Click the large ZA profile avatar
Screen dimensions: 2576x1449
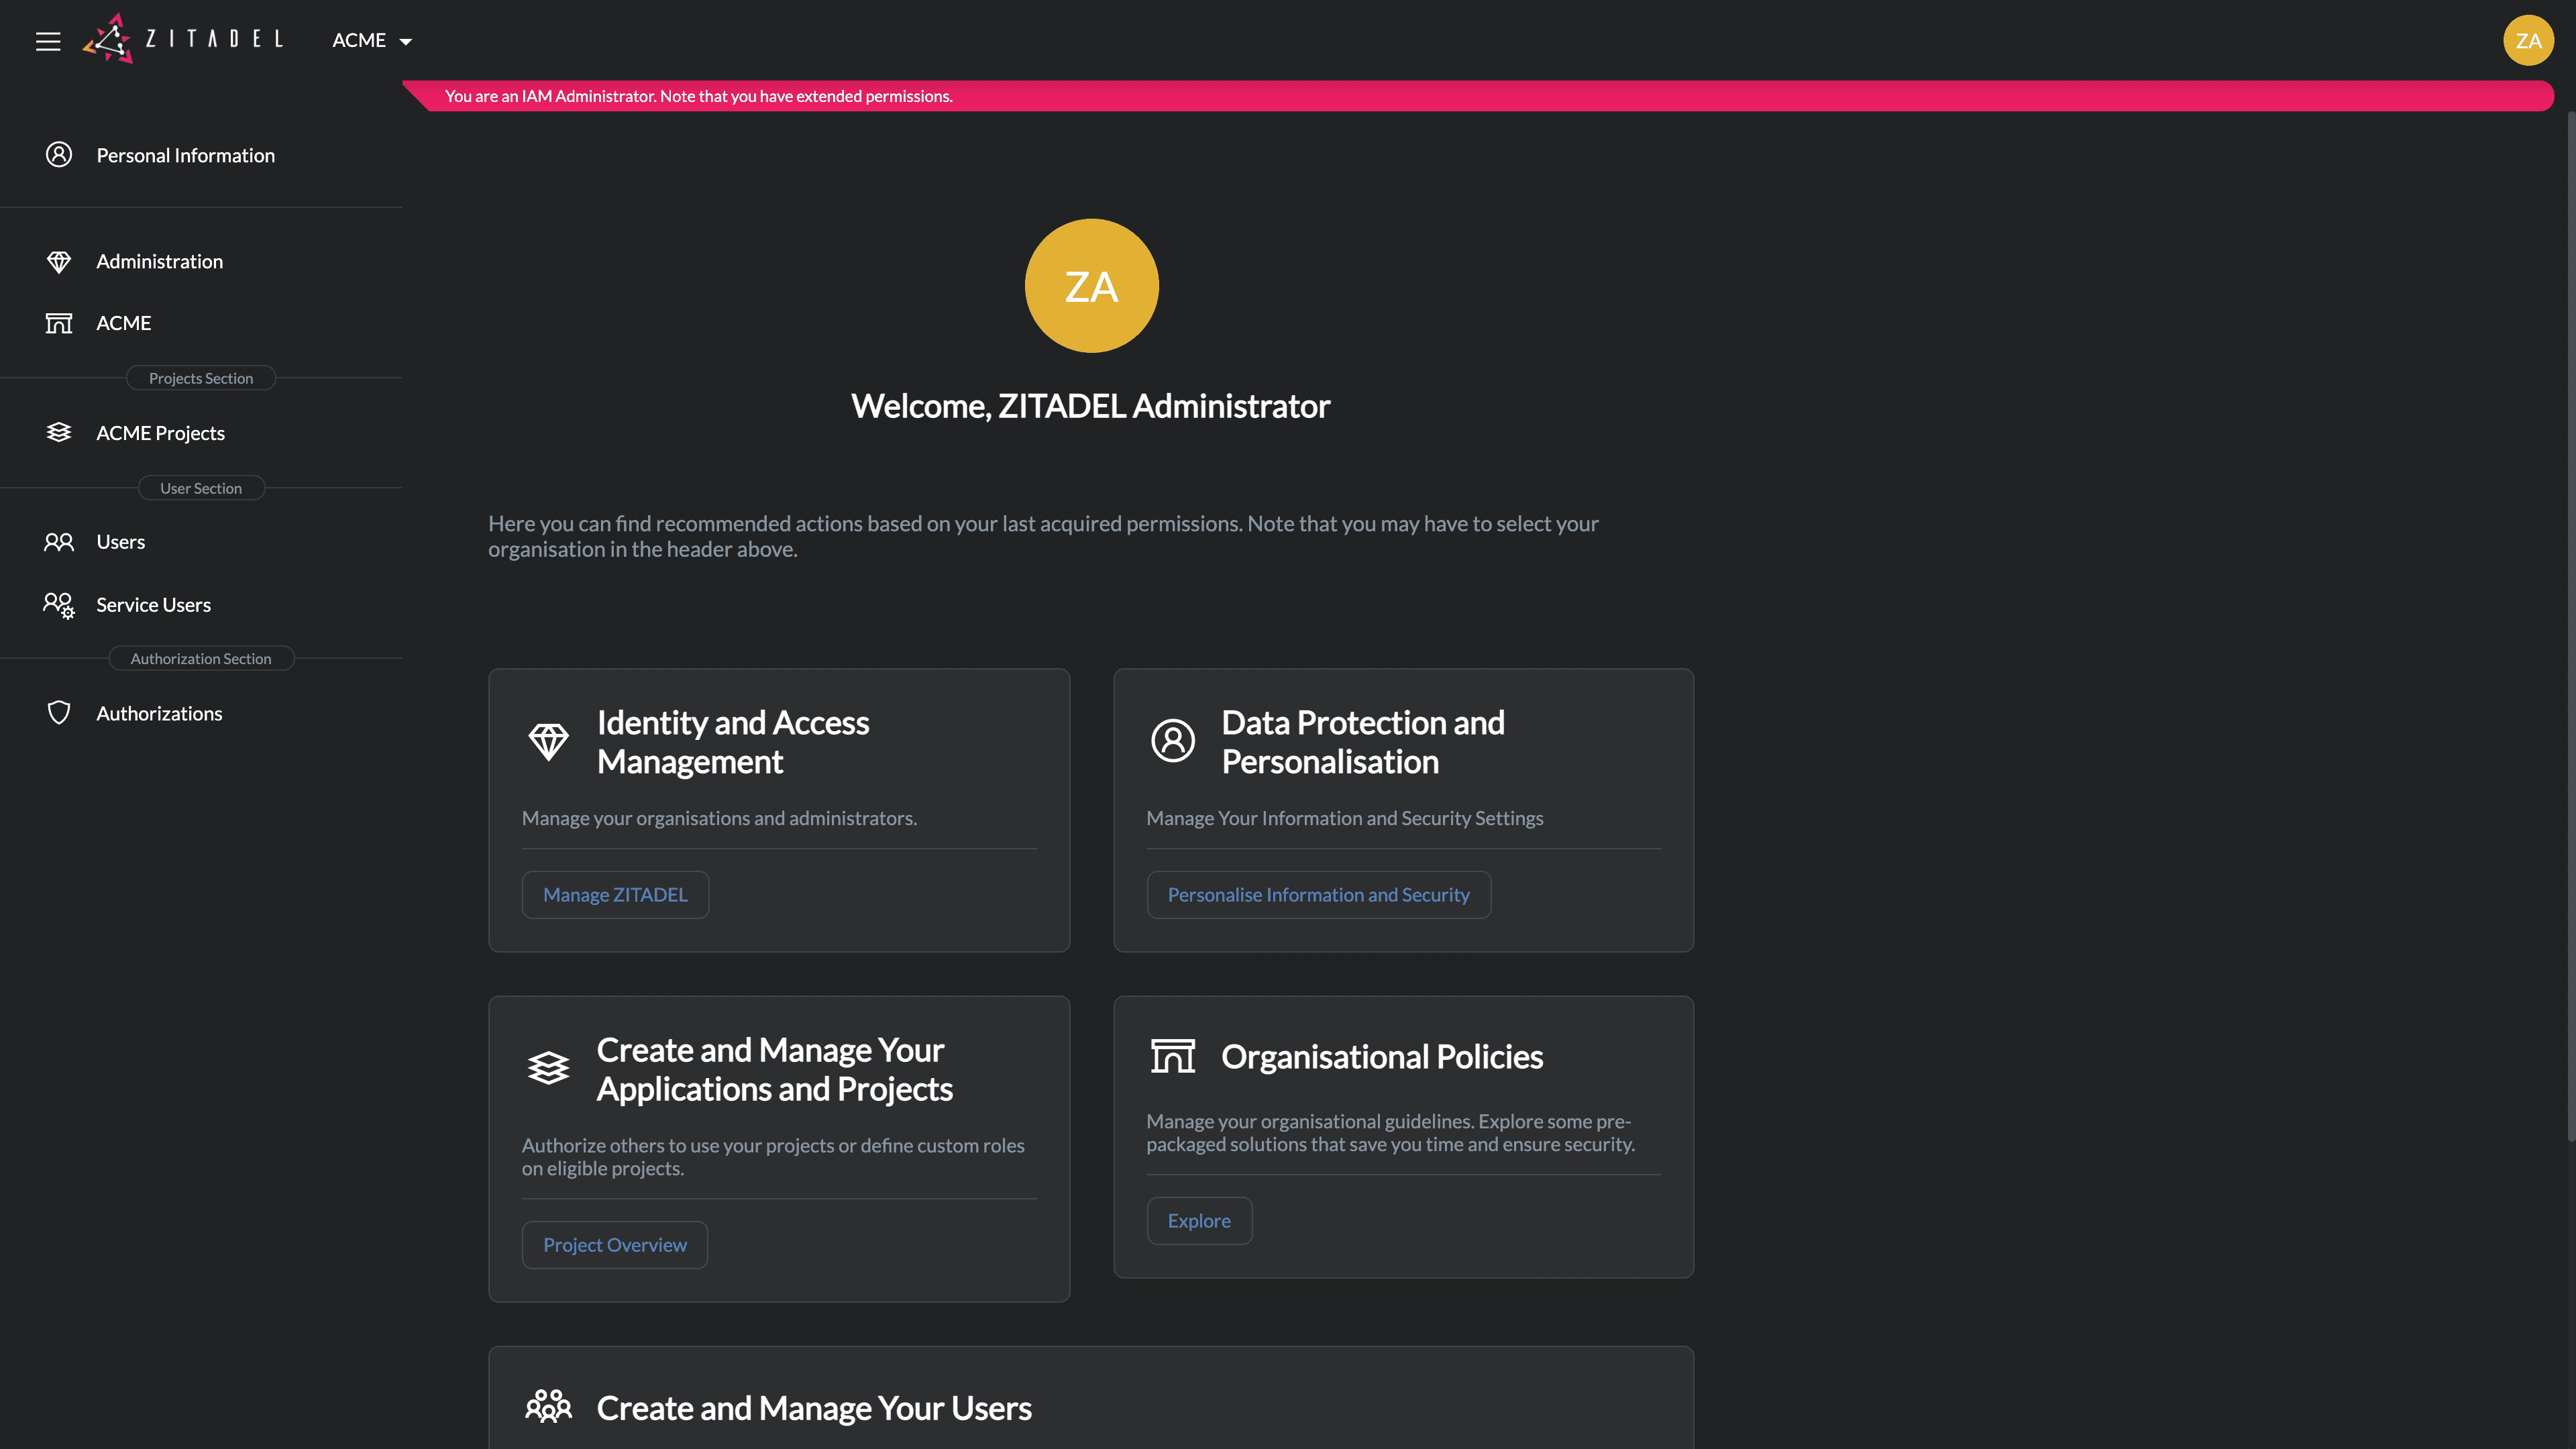pos(1091,286)
